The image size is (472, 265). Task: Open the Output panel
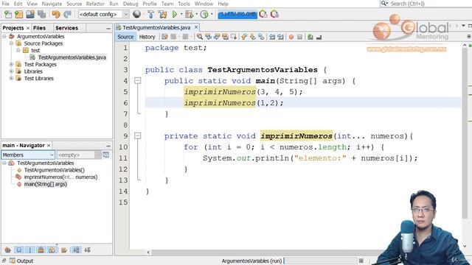pos(21,261)
